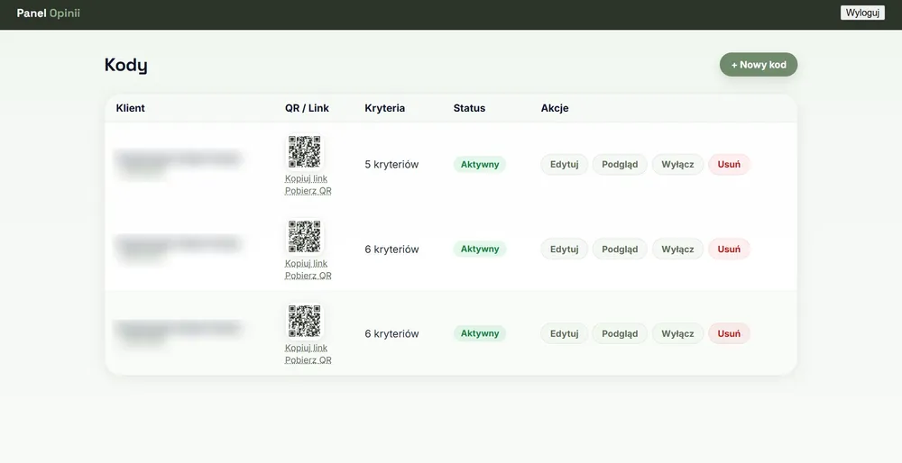The image size is (902, 463).
Task: Click the Klient column header
Action: tap(131, 108)
